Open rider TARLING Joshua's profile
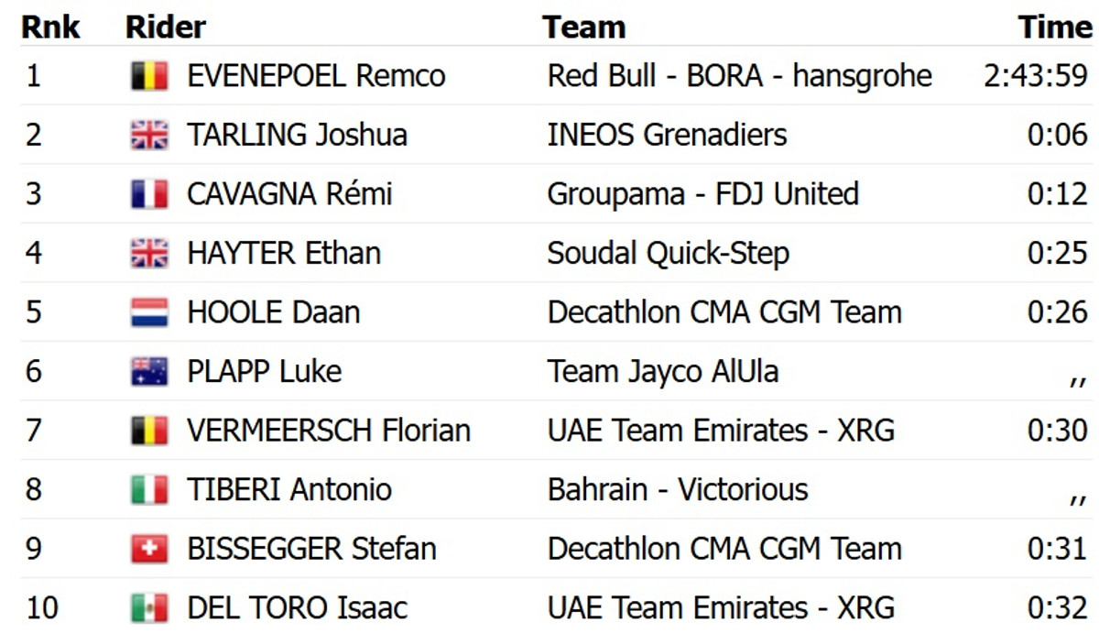This screenshot has height=633, width=1099. click(x=297, y=136)
